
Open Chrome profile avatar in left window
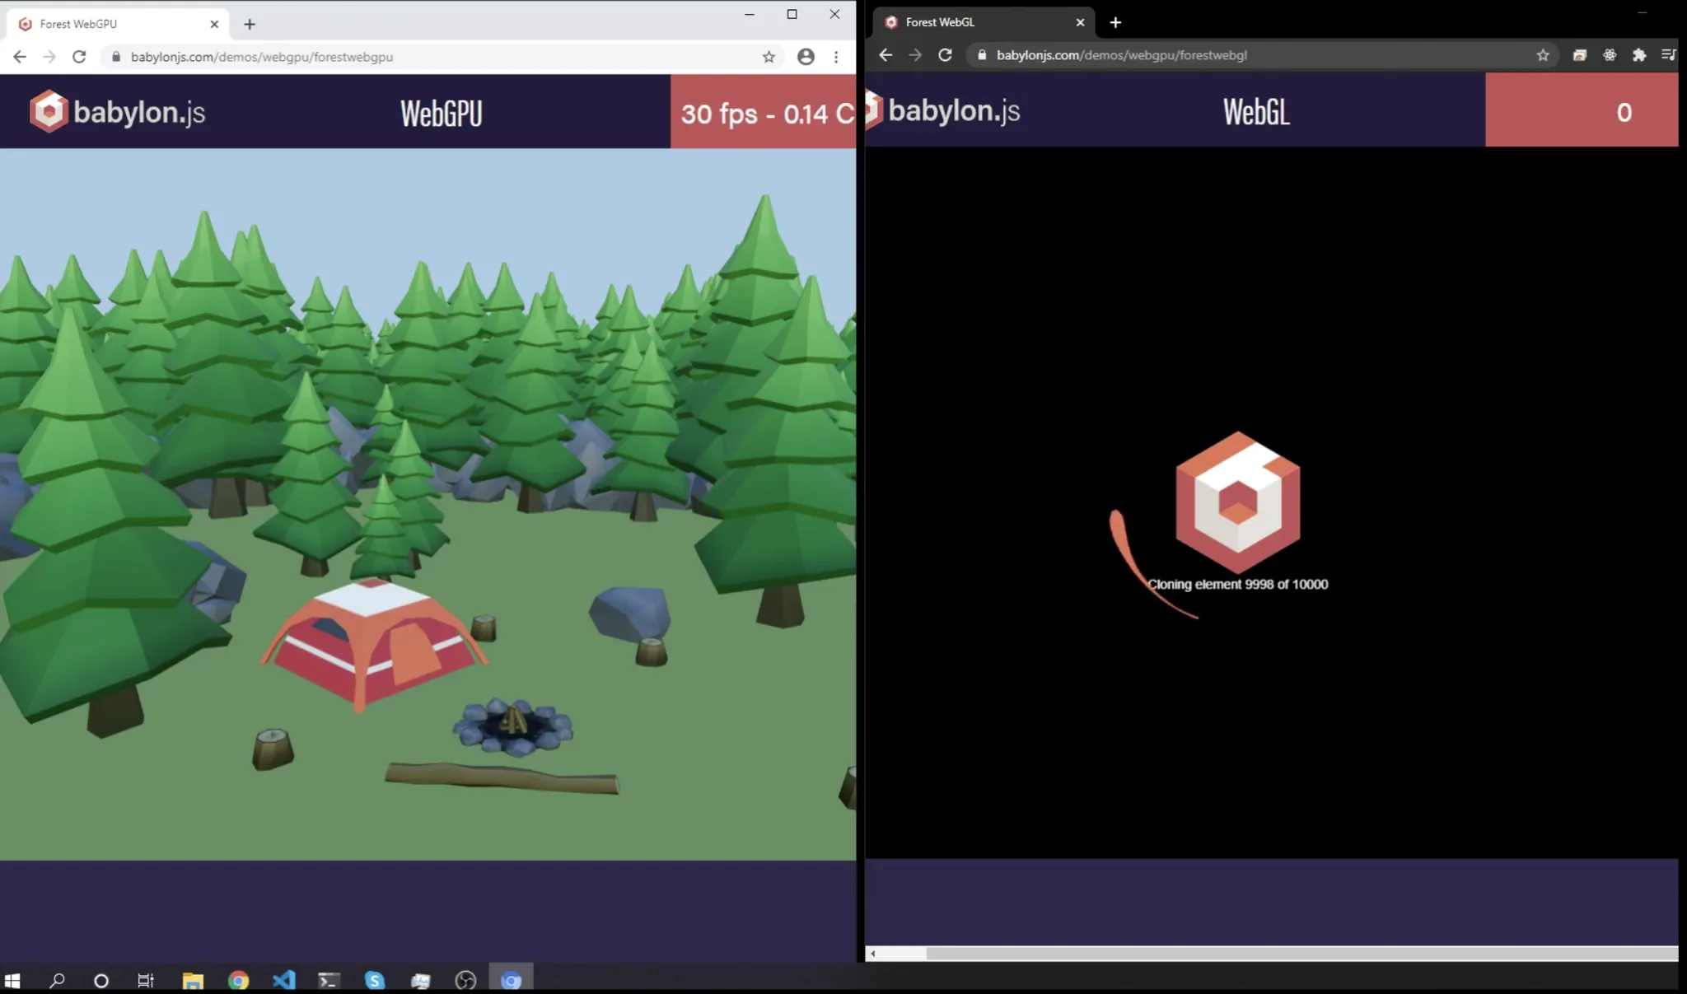pos(806,57)
